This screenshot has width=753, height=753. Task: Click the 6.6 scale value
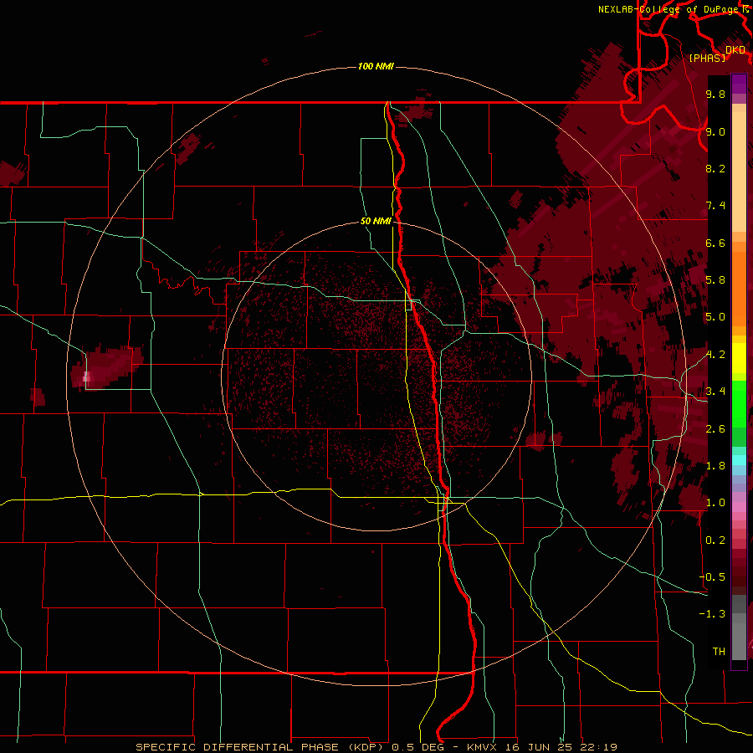[715, 243]
